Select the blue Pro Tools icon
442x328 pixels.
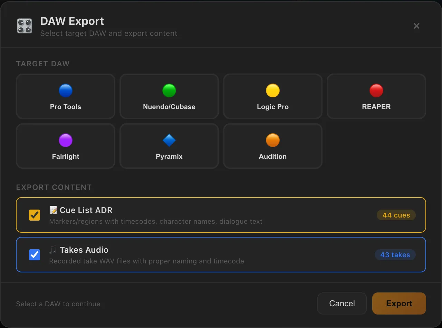(66, 91)
